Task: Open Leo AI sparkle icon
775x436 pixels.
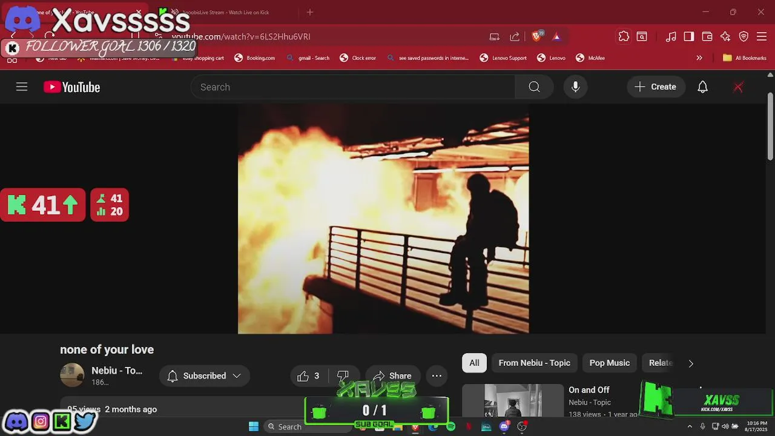Action: tap(725, 37)
